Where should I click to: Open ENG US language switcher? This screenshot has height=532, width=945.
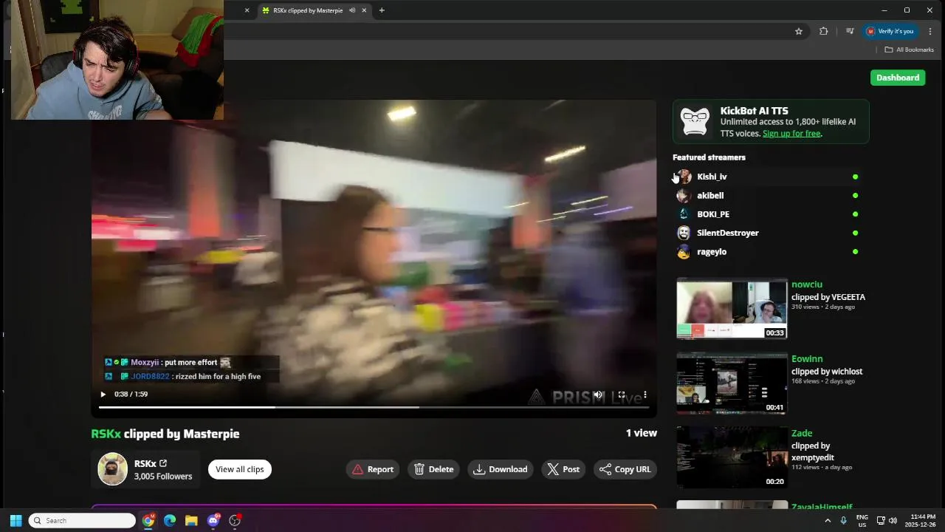862,520
